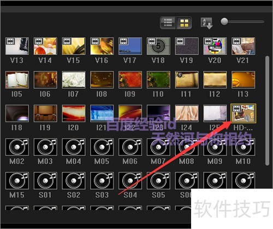Viewport: 273px width, 229px height.
Task: Select image I24
Action: click(x=187, y=113)
